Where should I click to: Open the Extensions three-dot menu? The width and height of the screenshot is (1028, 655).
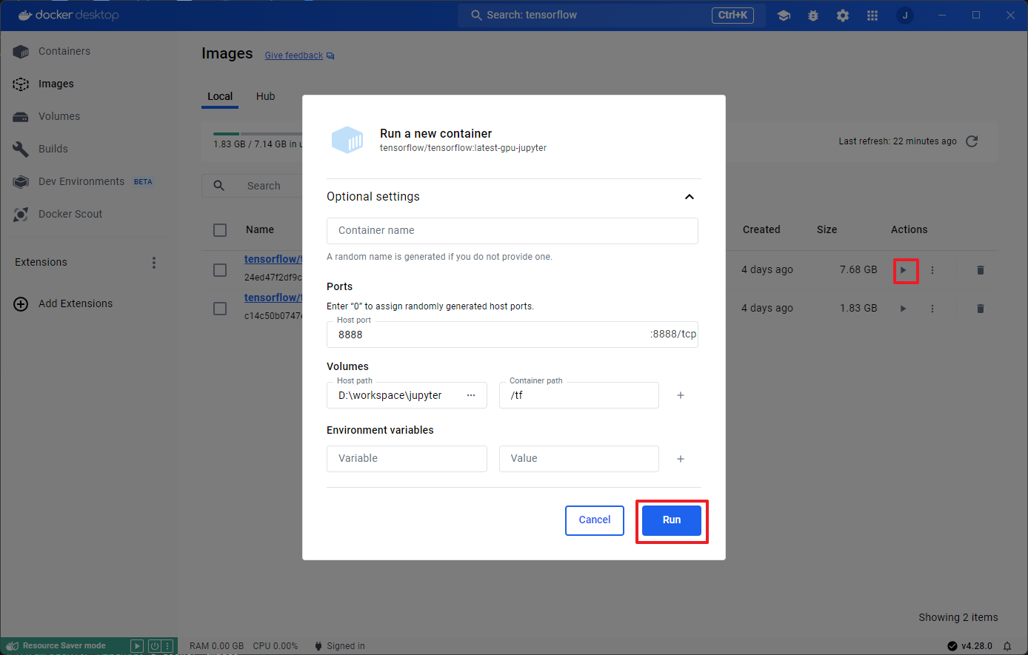coord(154,263)
